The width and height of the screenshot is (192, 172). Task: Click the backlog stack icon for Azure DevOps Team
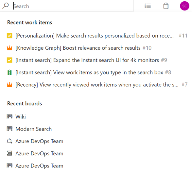coord(9,153)
